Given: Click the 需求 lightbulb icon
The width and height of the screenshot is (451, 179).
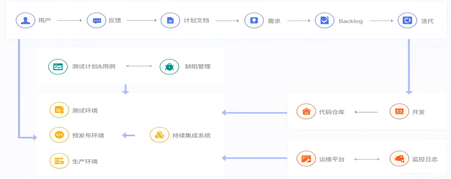Looking at the screenshot, I should point(254,20).
